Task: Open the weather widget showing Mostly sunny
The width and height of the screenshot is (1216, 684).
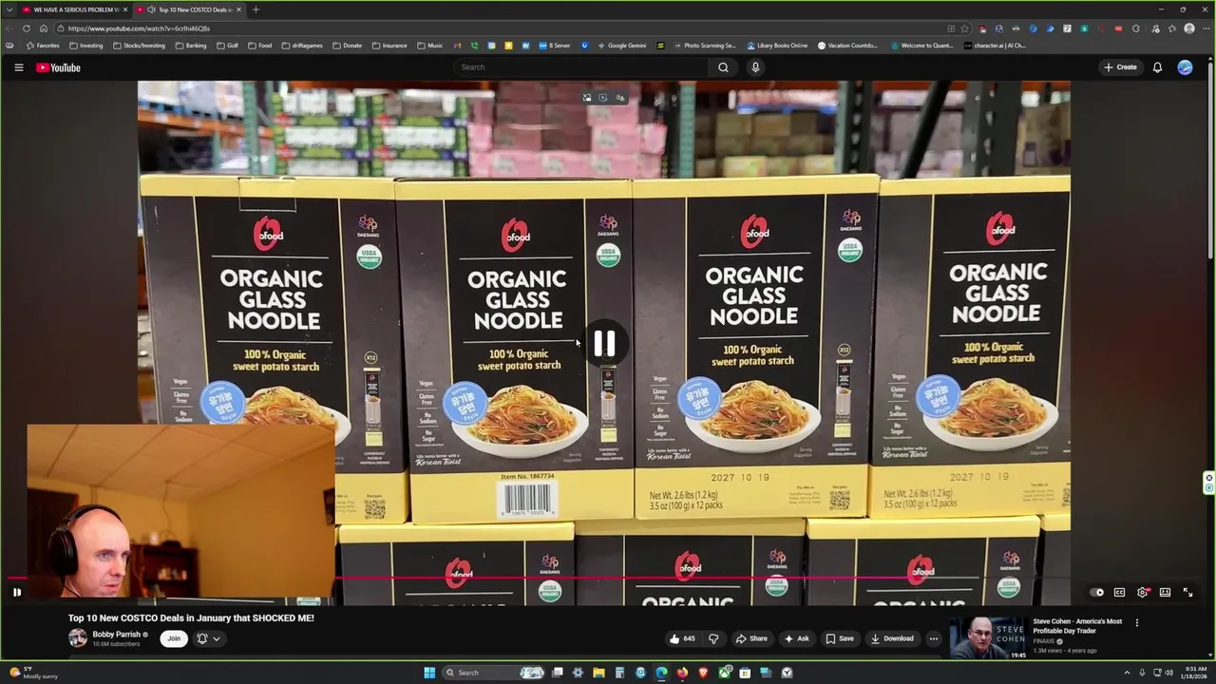Action: tap(33, 673)
